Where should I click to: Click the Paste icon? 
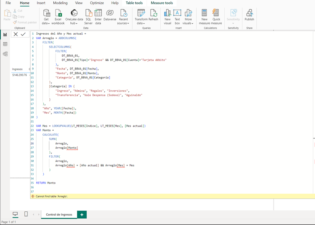pos(7,13)
